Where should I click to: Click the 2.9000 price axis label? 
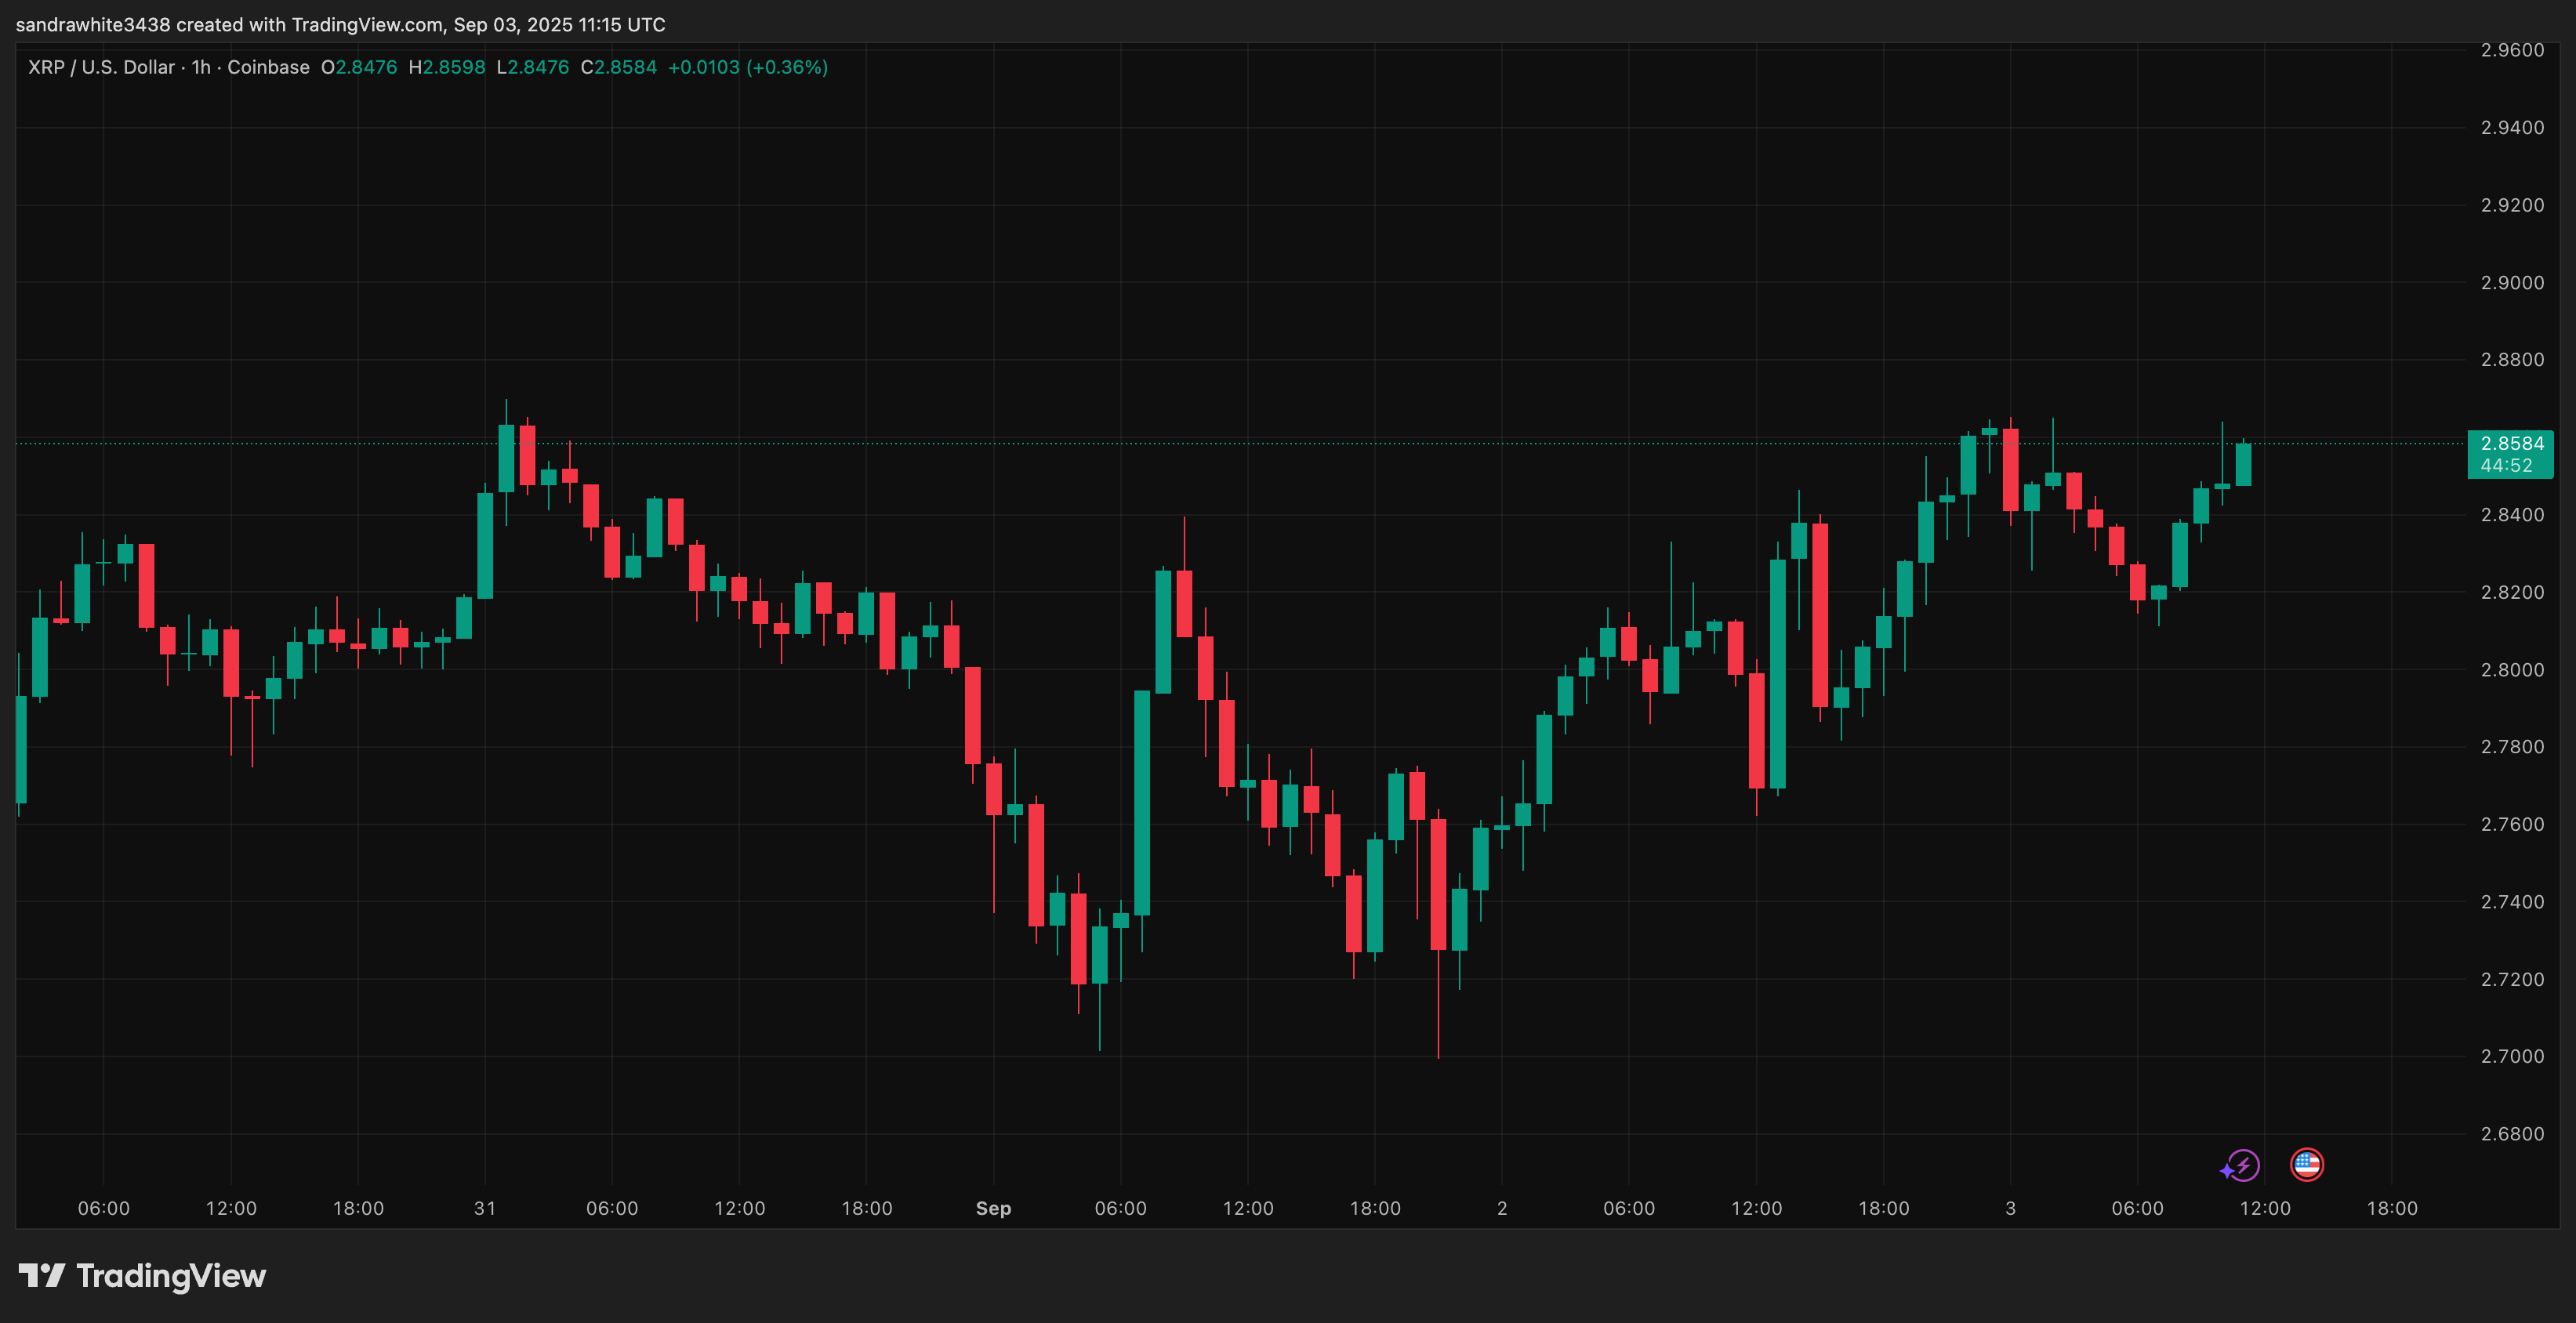pyautogui.click(x=2512, y=283)
